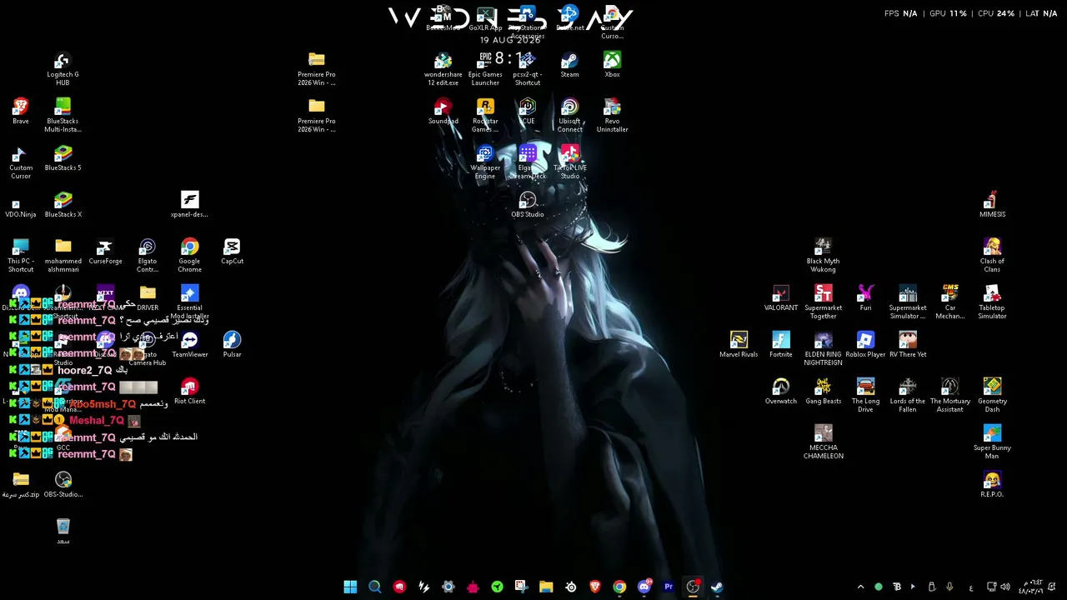Select the OBS Studio desktop shortcut
Screen dimensions: 1067x600
tap(527, 205)
